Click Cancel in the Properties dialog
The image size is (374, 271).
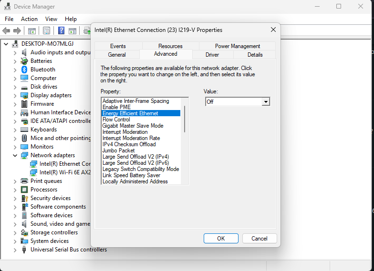[260, 238]
